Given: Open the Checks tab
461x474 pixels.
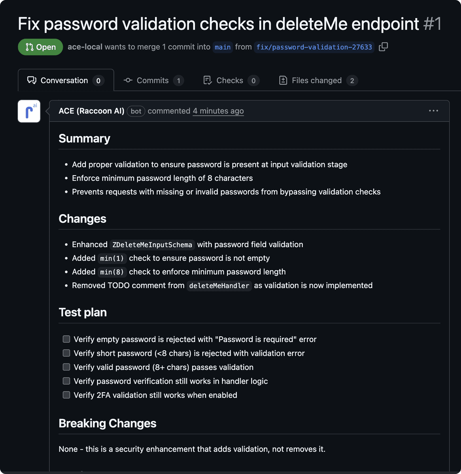Looking at the screenshot, I should coord(230,80).
